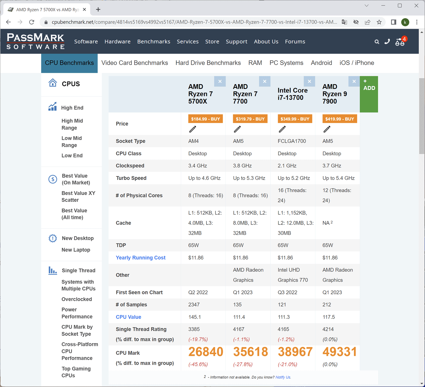Screen dimensions: 425x387
Task: Remove AMD Ryzen 7 5700X from comparison
Action: (x=220, y=81)
